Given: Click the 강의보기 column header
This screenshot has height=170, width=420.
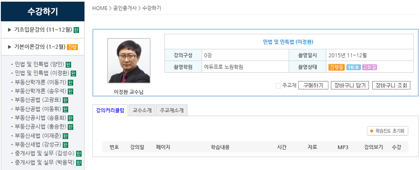Looking at the screenshot, I should (x=374, y=147).
